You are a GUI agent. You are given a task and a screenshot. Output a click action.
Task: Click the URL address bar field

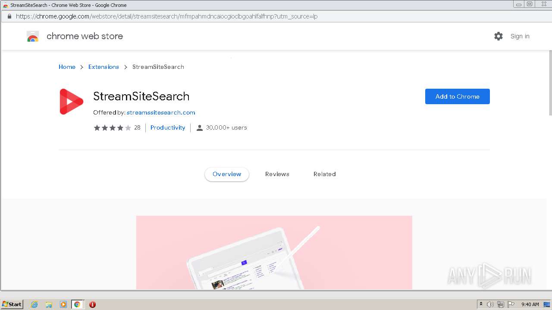pos(276,16)
